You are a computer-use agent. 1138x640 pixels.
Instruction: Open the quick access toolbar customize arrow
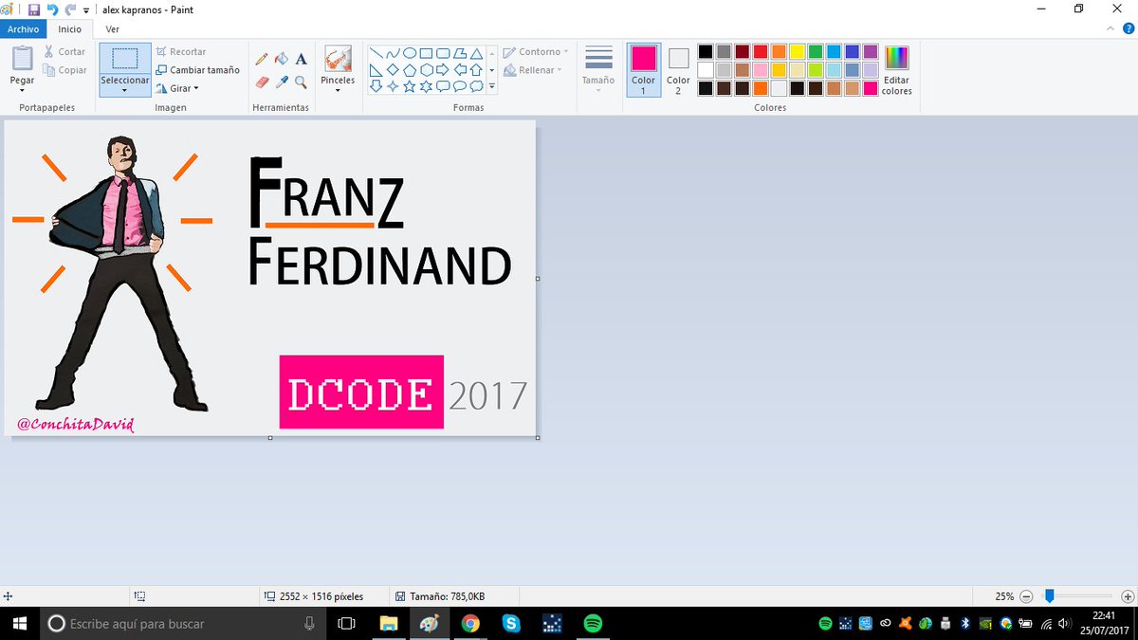coord(86,10)
